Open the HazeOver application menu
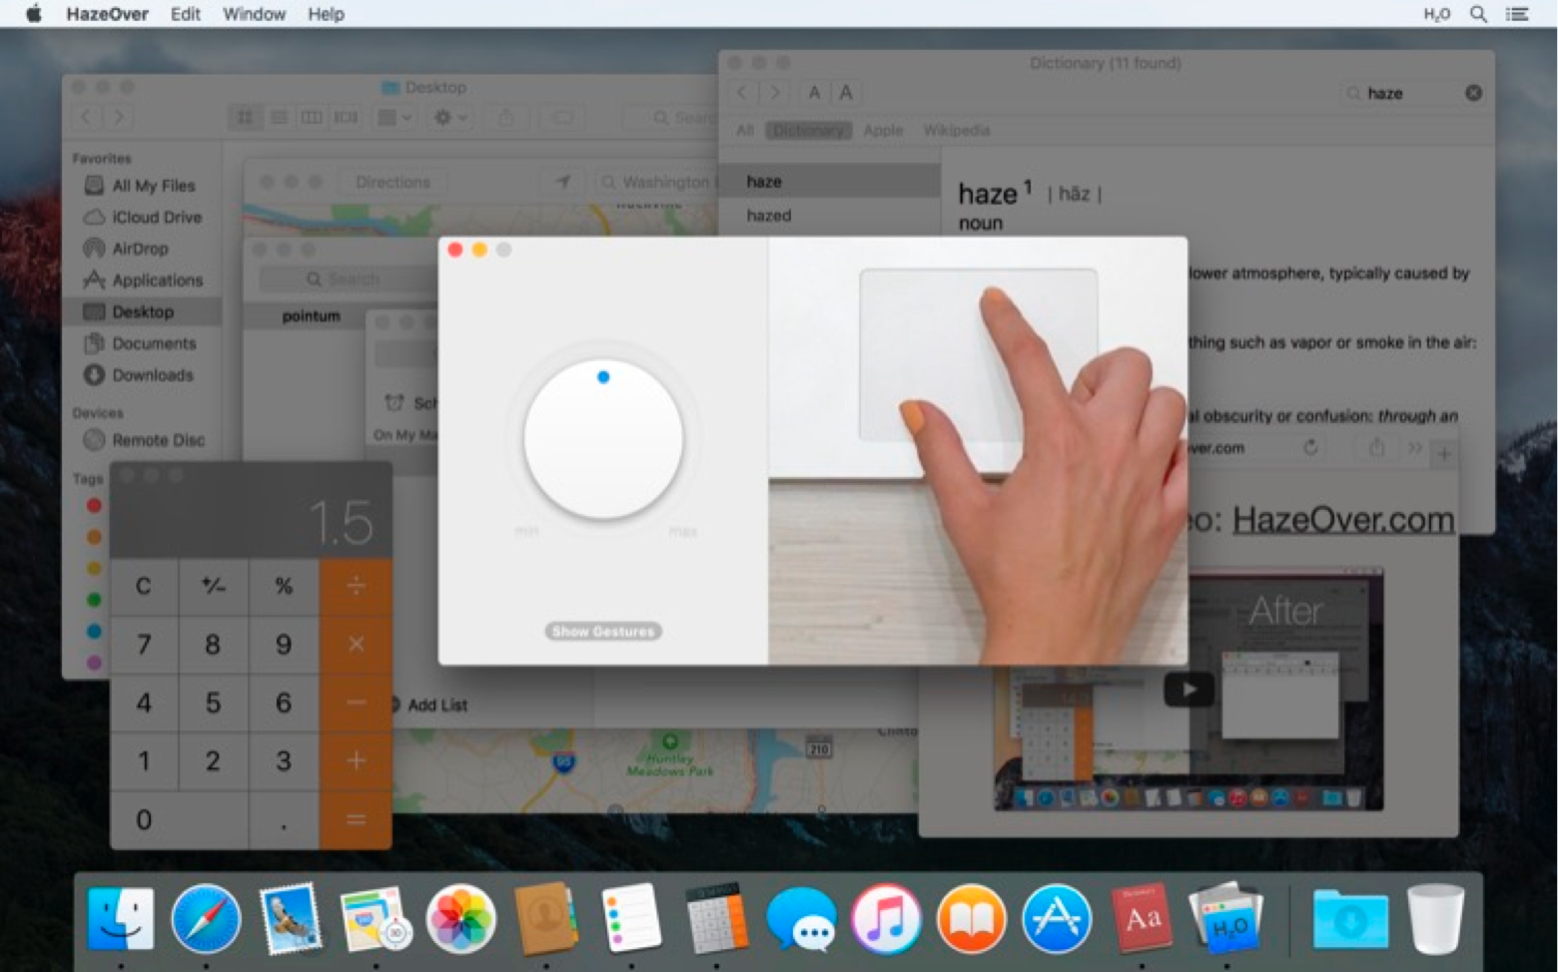This screenshot has height=972, width=1558. click(107, 14)
